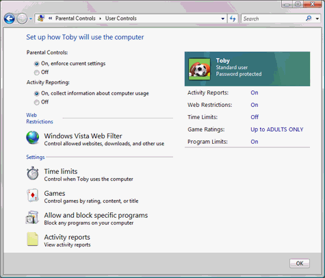Go back with the blue Back arrow
This screenshot has height=278, width=325.
[x=10, y=18]
